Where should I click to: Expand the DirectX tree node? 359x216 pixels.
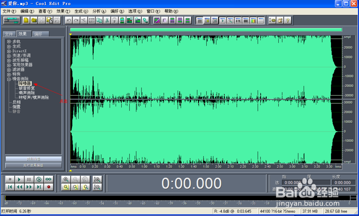(x=9, y=51)
